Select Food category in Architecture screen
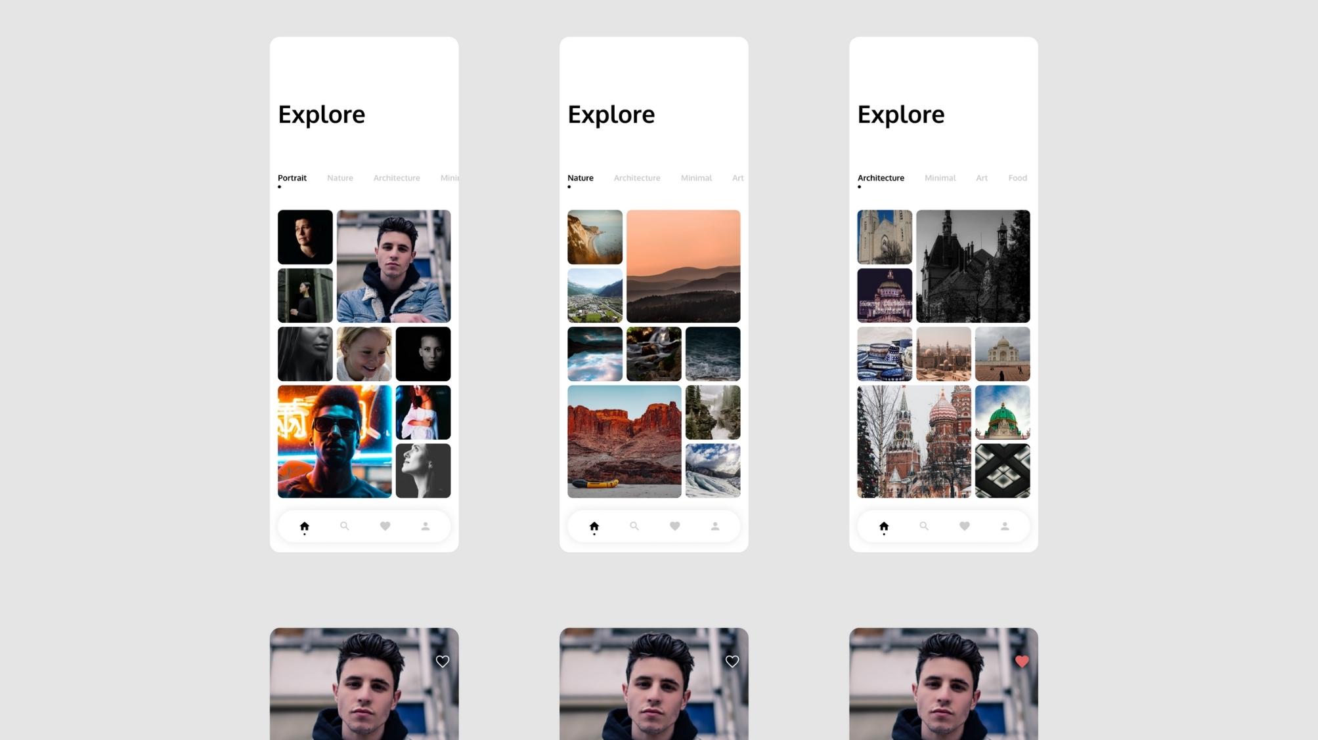Viewport: 1318px width, 740px height. click(1017, 178)
